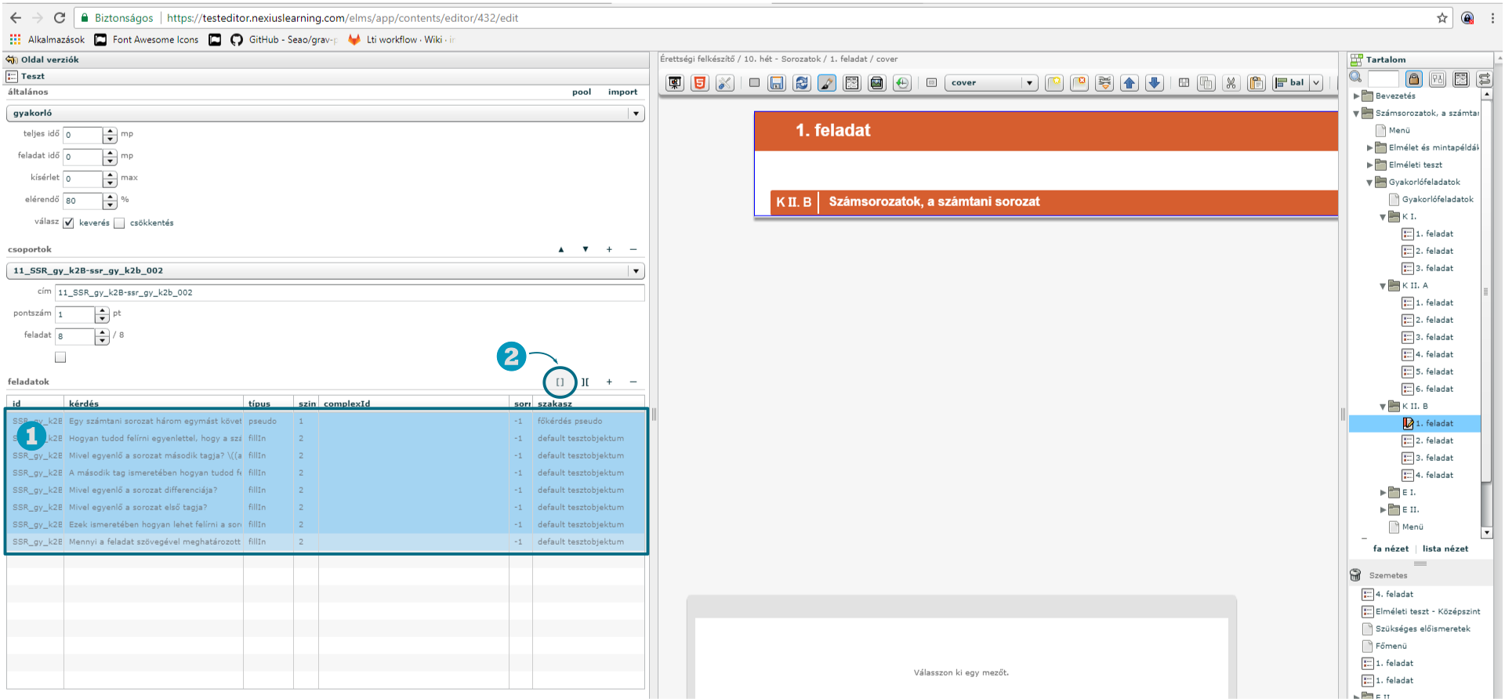This screenshot has height=699, width=1505.
Task: Click the blue down arrow move button
Action: click(1154, 83)
